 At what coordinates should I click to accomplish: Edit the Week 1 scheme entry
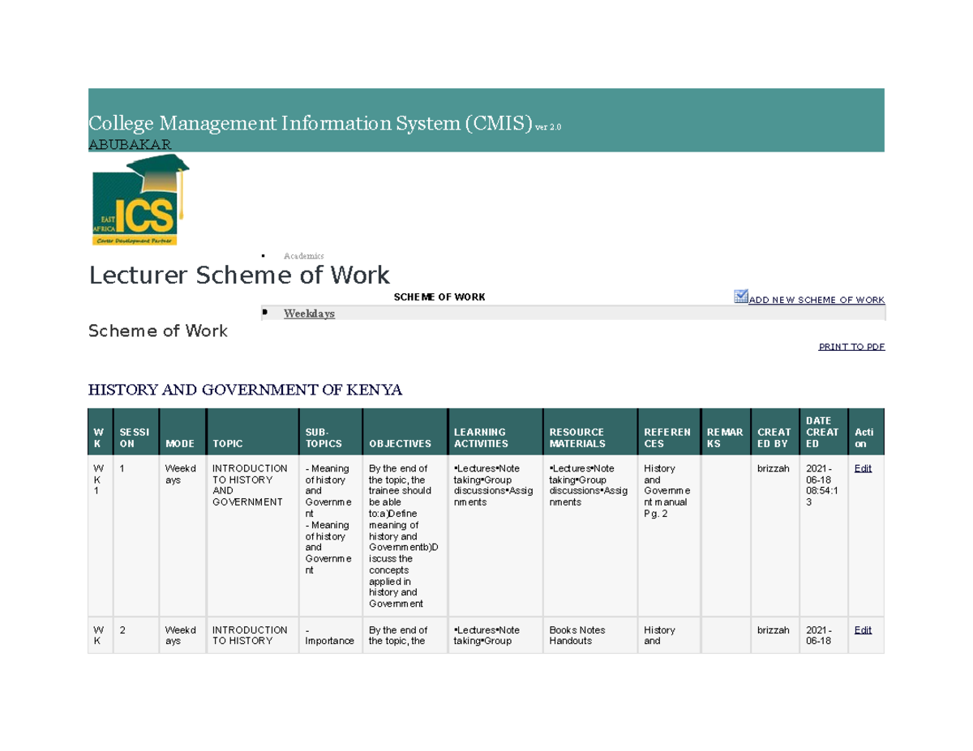click(x=862, y=467)
